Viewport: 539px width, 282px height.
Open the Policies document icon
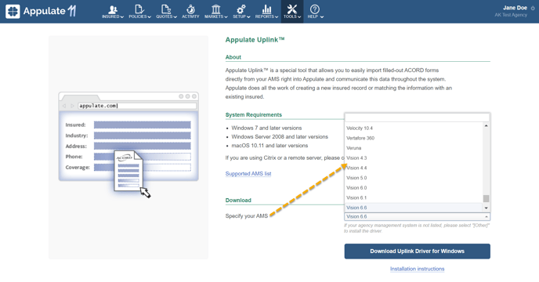[139, 9]
